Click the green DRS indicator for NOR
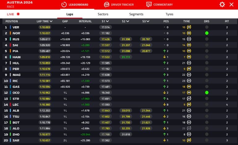Screen dimensions: 238x145 point(207,33)
